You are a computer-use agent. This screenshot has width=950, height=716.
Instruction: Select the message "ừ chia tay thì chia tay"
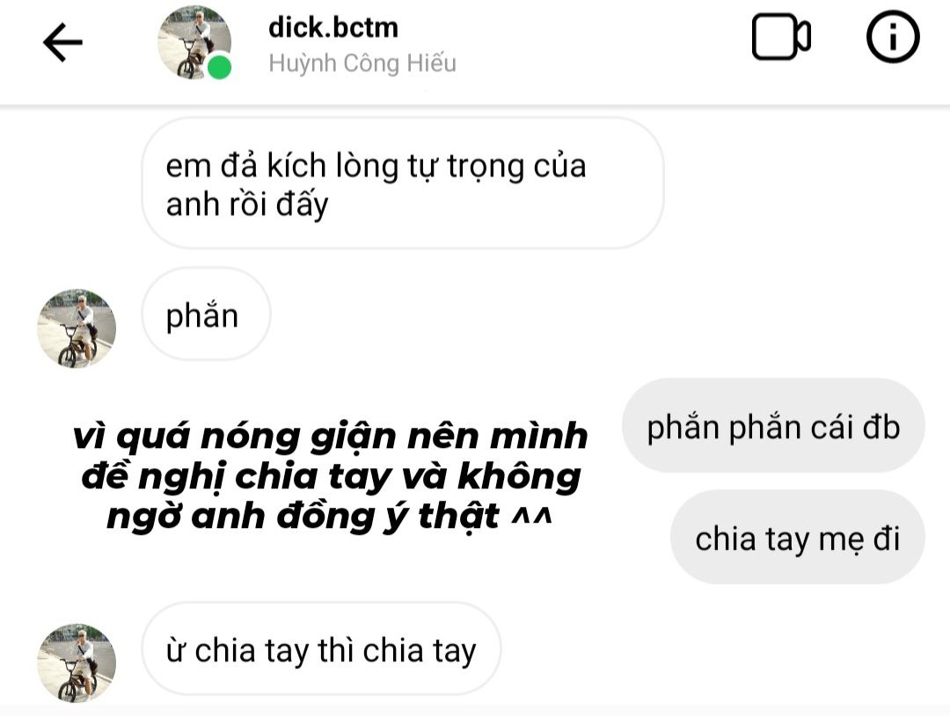click(321, 649)
